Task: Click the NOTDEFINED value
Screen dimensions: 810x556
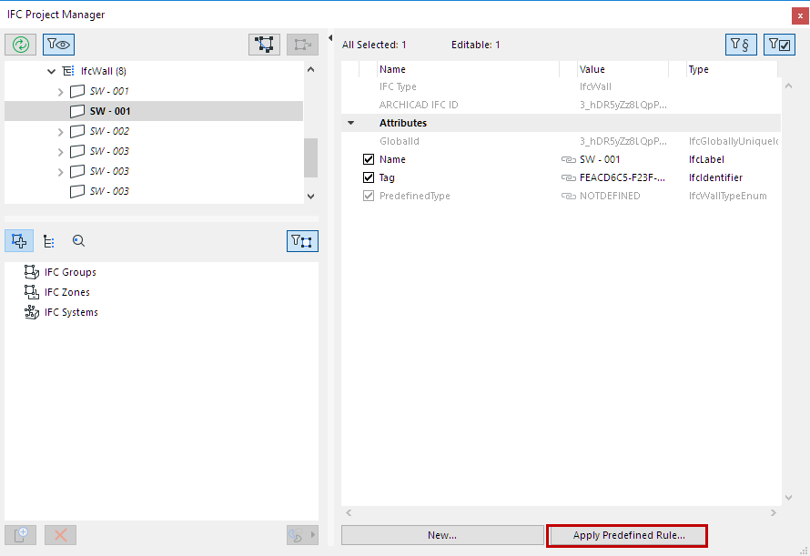Action: pyautogui.click(x=610, y=196)
